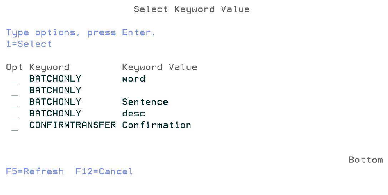Click the 'Type options, press Enter.' instruction
Image resolution: width=388 pixels, height=195 pixels.
81,33
